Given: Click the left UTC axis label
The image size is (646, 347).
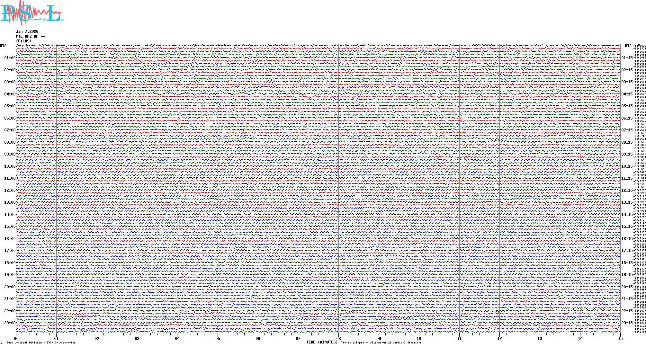Looking at the screenshot, I should click(3, 46).
